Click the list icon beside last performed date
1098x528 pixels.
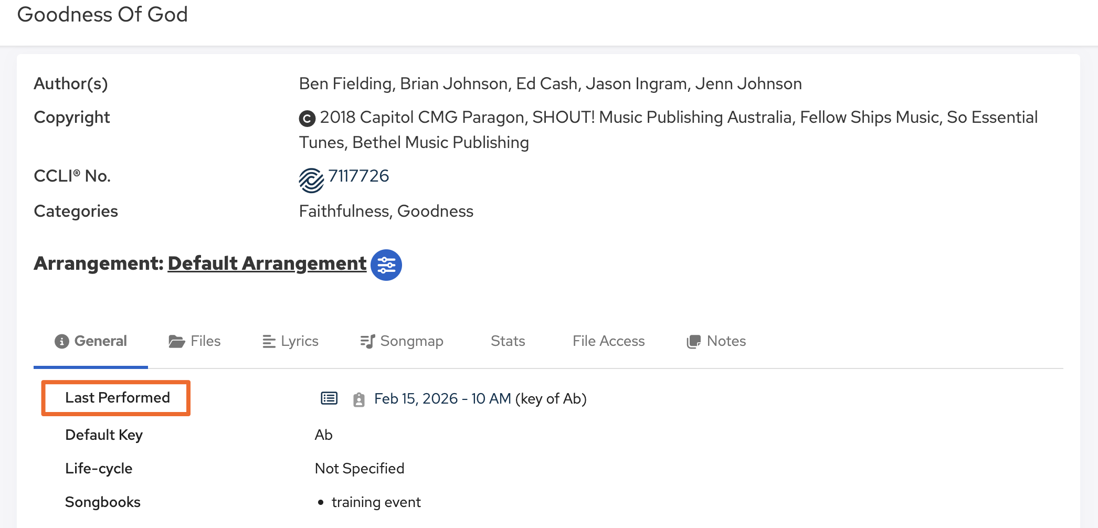point(329,398)
